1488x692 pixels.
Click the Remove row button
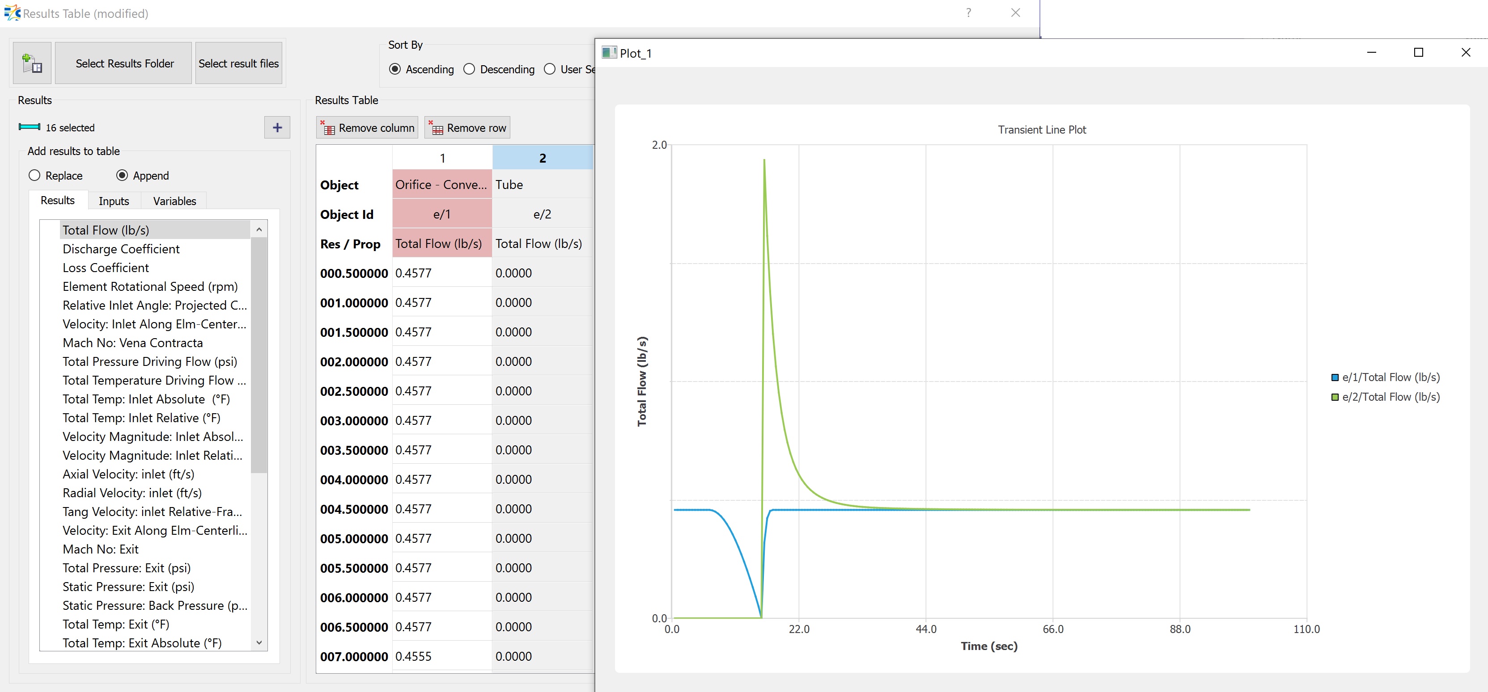click(x=467, y=128)
